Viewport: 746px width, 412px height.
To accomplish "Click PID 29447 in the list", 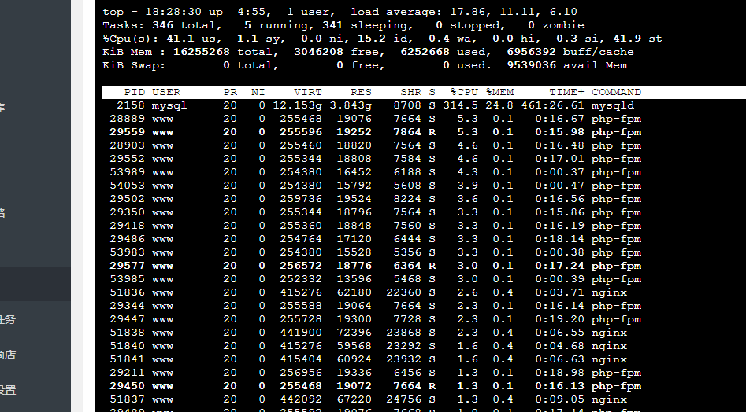I will 128,319.
